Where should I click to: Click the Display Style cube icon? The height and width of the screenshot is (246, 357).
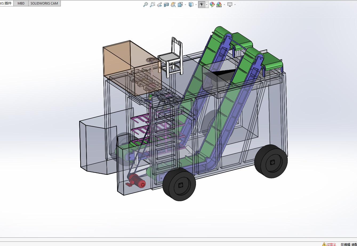click(x=191, y=5)
